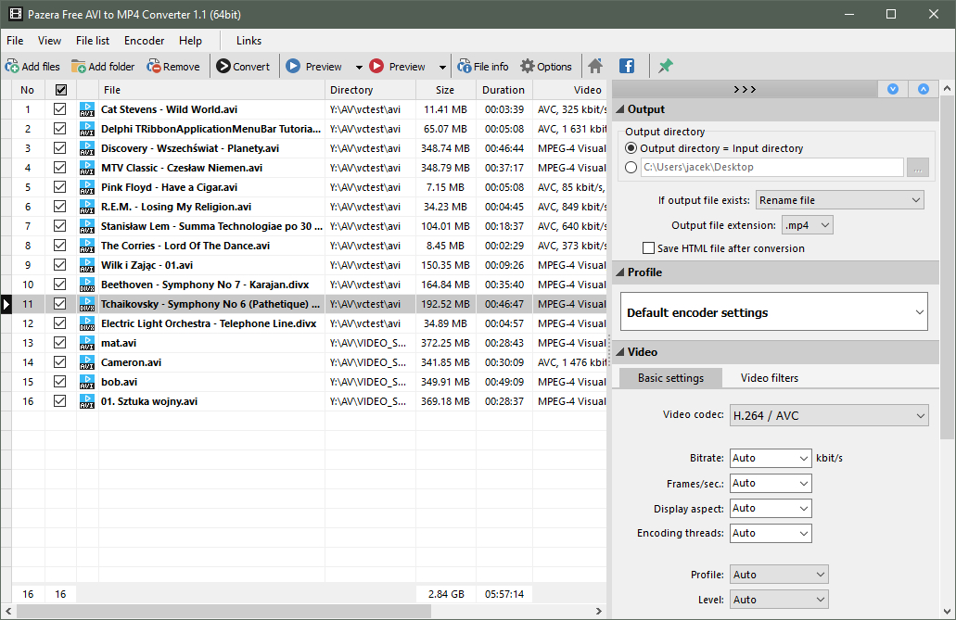Open File info from toolbar
Image resolution: width=956 pixels, height=620 pixels.
(483, 67)
